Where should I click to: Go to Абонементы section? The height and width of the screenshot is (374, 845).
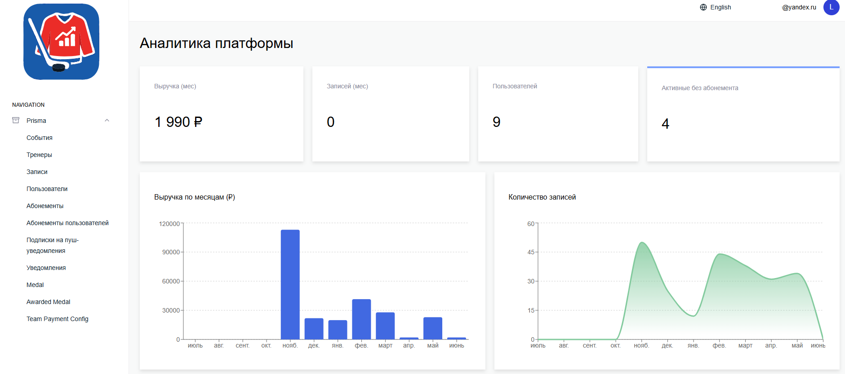click(x=45, y=206)
